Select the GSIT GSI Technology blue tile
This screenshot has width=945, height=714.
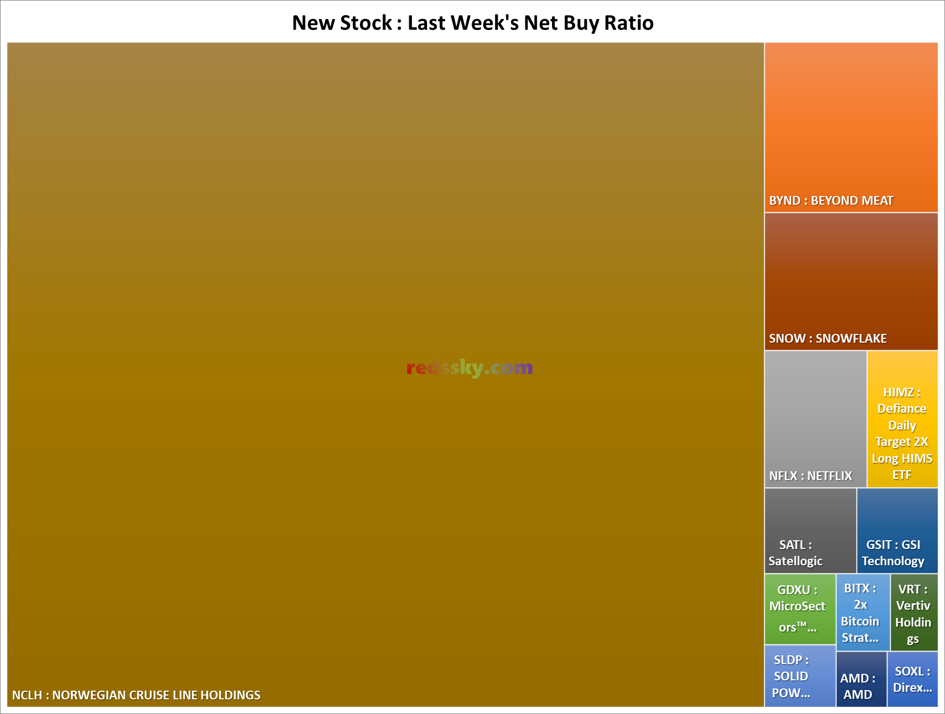coord(897,530)
